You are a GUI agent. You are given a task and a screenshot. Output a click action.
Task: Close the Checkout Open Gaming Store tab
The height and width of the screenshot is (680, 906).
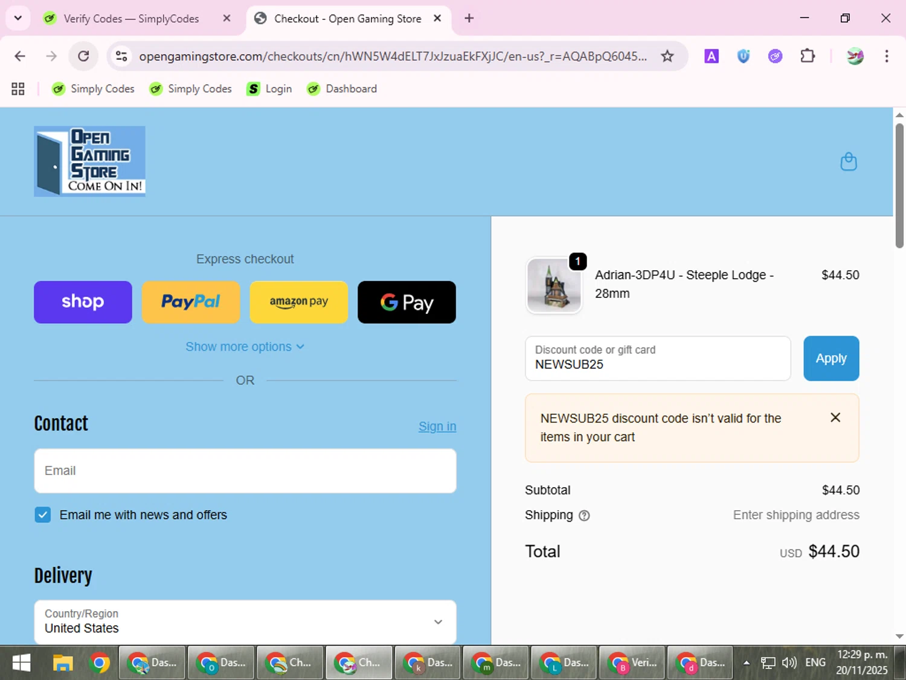click(437, 18)
